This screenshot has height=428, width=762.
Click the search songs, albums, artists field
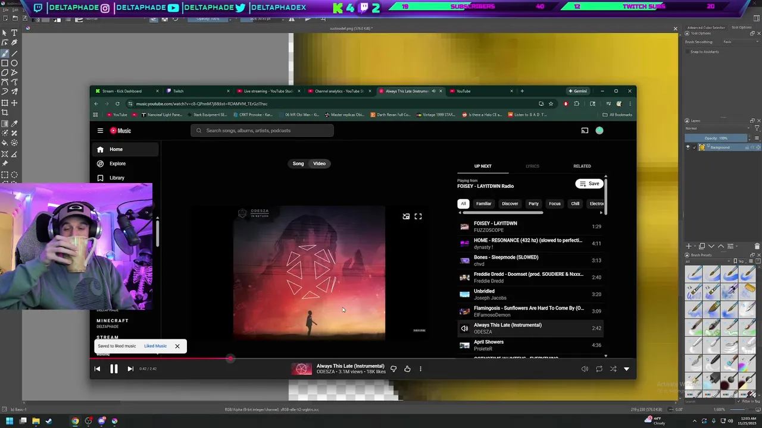coord(262,131)
